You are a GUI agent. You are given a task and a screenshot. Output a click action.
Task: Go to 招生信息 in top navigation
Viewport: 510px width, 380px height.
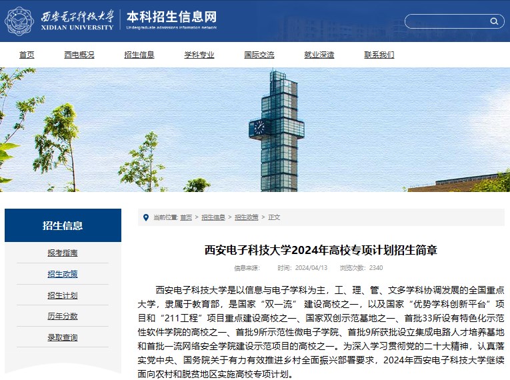(139, 55)
